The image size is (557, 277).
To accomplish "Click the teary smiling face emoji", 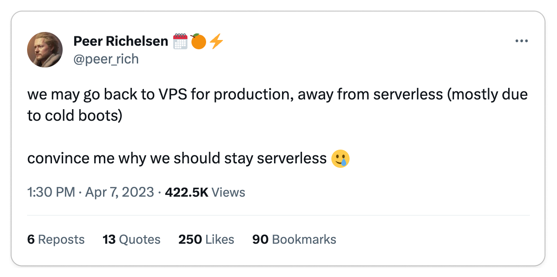I will point(341,158).
